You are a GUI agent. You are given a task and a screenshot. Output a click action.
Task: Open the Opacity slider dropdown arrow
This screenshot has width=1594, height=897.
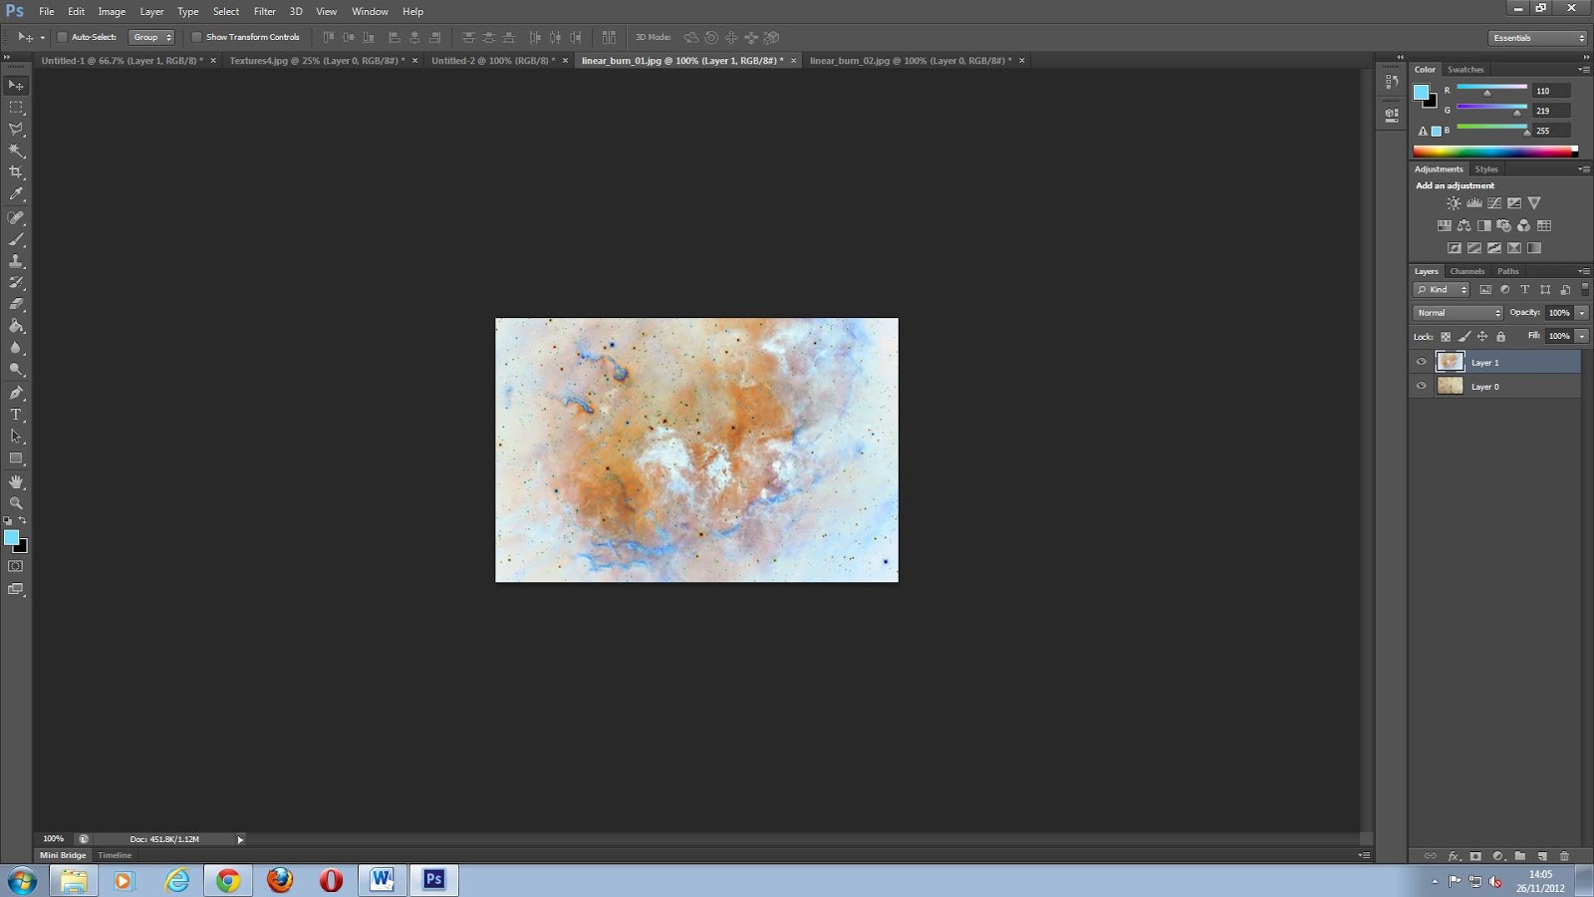(1581, 313)
